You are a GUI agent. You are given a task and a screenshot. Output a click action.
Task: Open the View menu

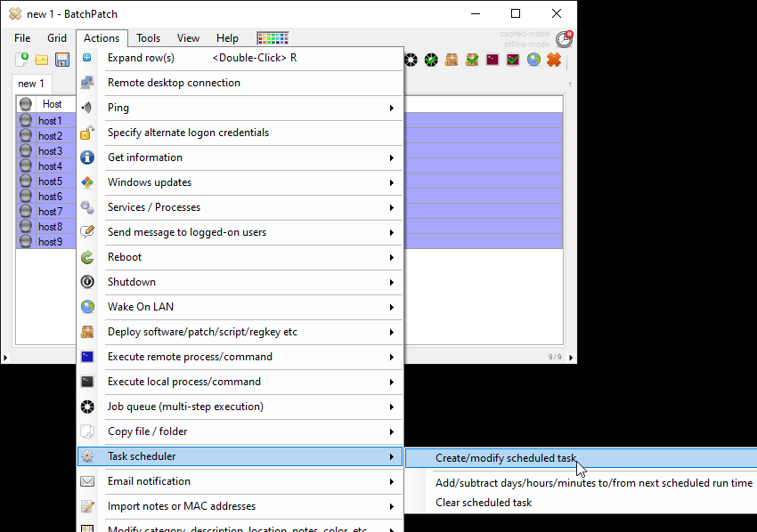click(188, 38)
